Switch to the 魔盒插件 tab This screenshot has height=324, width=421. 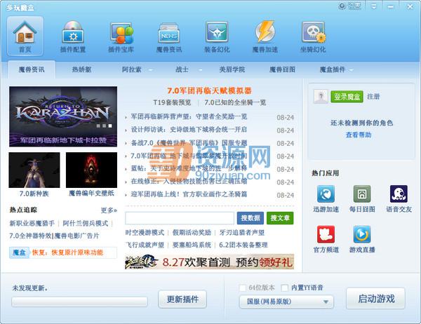click(332, 69)
